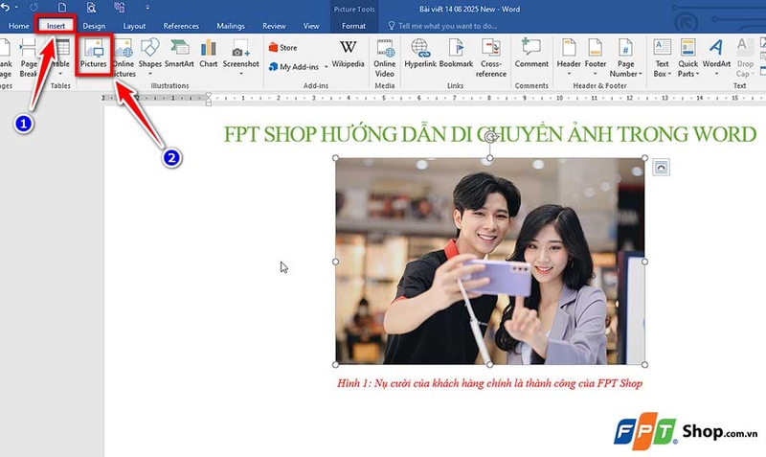Viewport: 766px width, 457px height.
Task: Click the right-middle sizing handle of picture
Action: point(644,262)
